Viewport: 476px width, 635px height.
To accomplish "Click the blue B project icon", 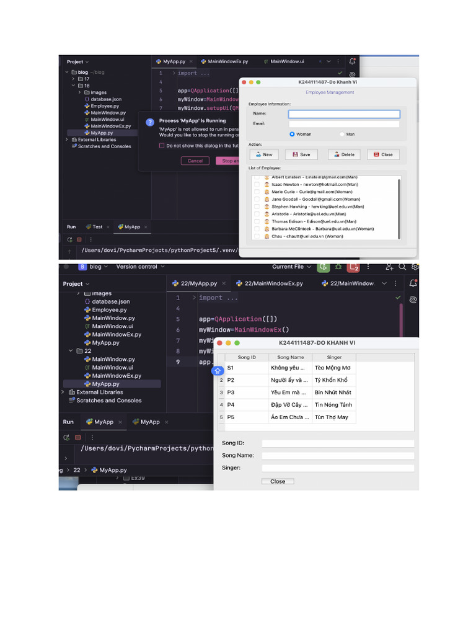I will pos(82,267).
